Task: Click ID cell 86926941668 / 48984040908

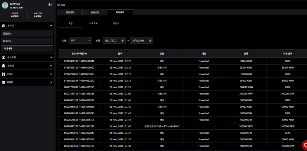Action: (79, 107)
